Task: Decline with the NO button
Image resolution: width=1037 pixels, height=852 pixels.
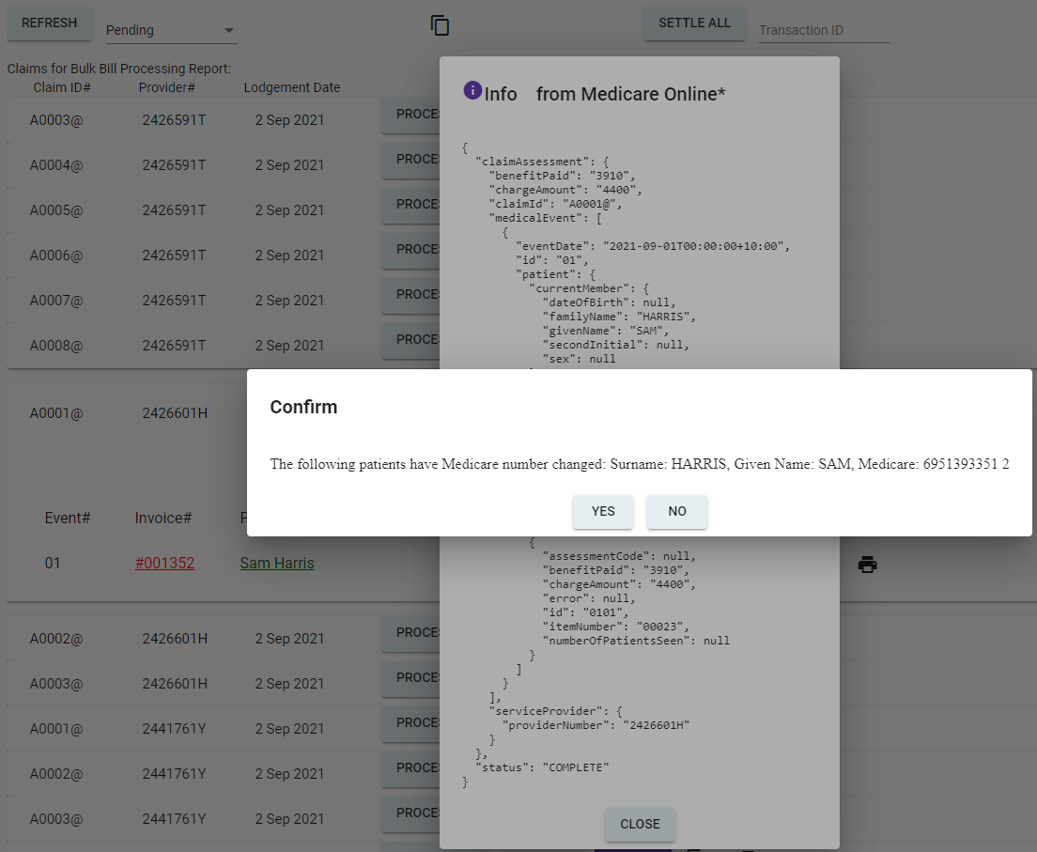Action: (x=677, y=511)
